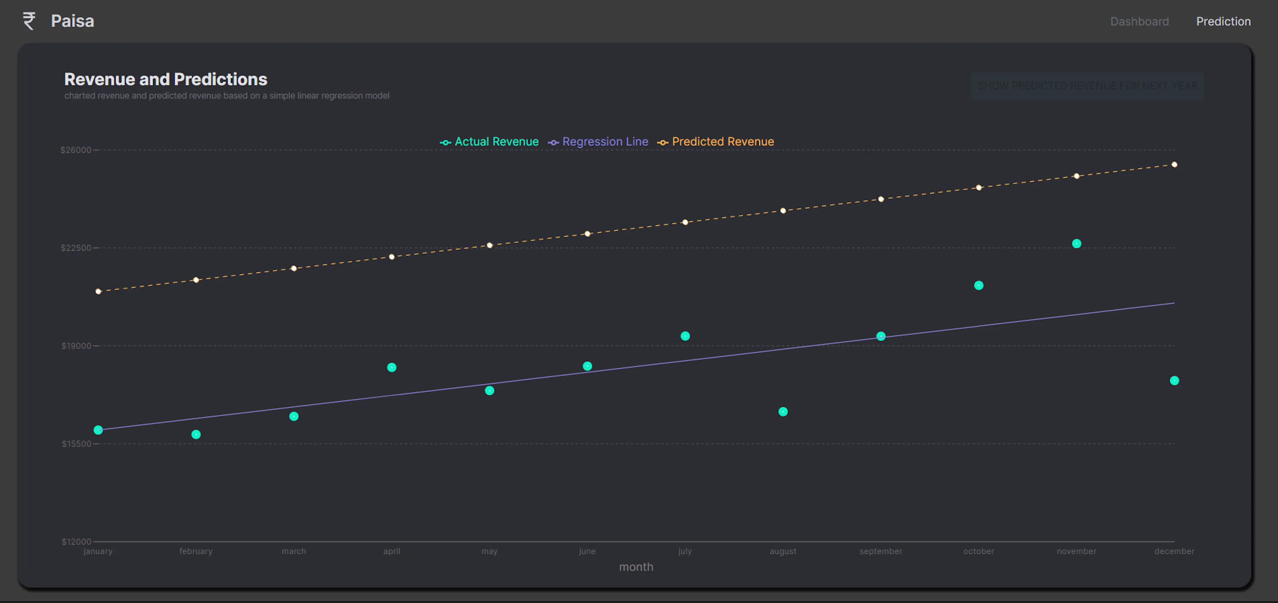Select the actual revenue dot for january

(x=98, y=430)
